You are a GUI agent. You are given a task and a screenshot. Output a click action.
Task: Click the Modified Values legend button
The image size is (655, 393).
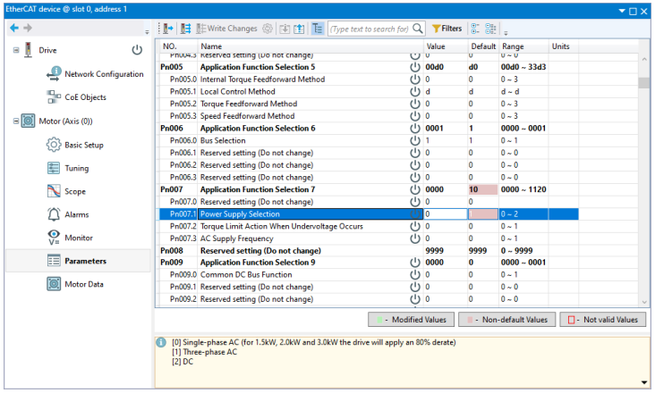[x=411, y=320]
